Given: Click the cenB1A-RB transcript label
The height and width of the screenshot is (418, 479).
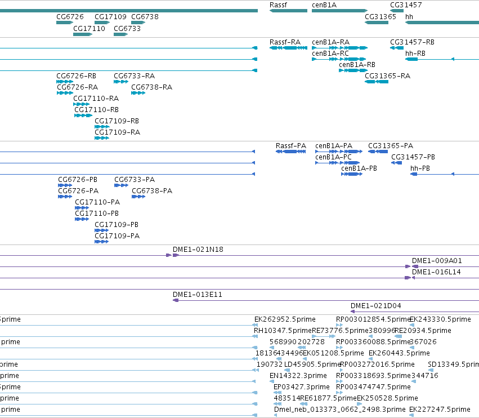Looking at the screenshot, I should pos(357,65).
